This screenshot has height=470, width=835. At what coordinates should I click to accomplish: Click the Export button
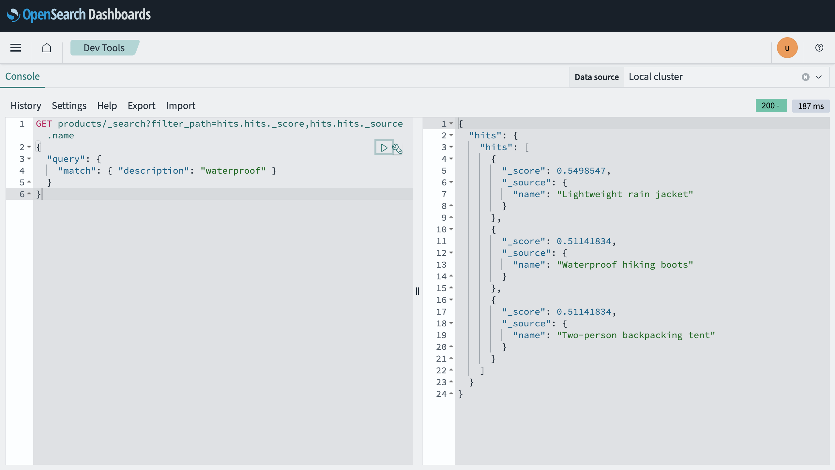(x=142, y=106)
